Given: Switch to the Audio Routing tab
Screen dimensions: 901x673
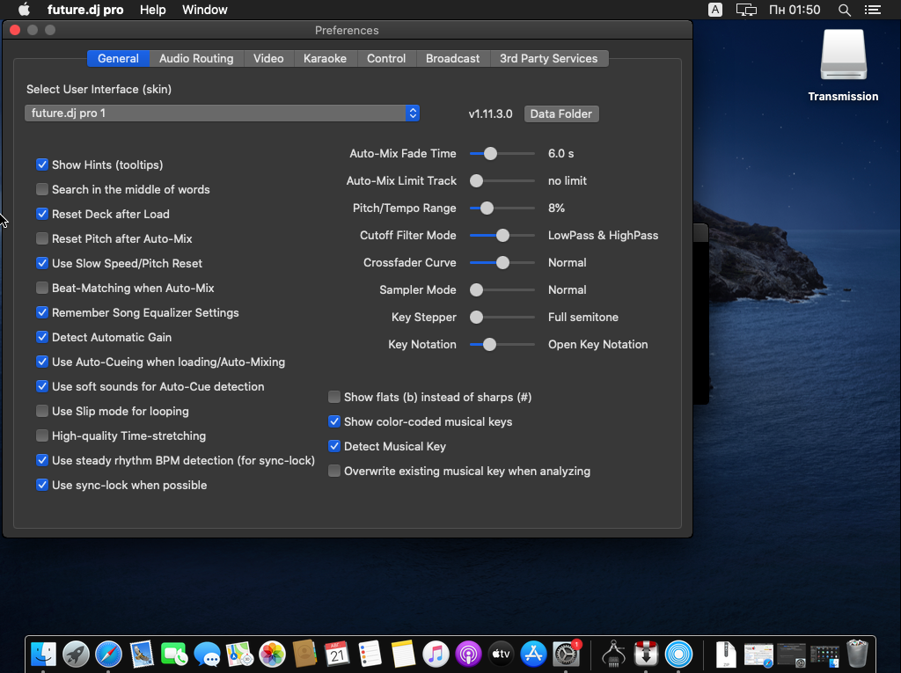Looking at the screenshot, I should pos(196,58).
